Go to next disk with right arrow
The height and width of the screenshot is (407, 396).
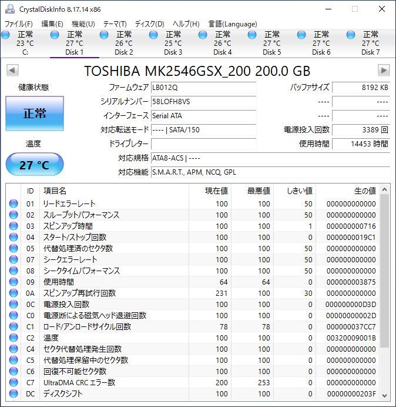coord(384,71)
